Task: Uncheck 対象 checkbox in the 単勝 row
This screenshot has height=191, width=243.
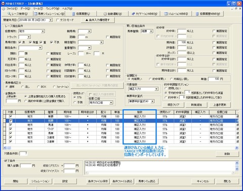Action: click(11, 117)
